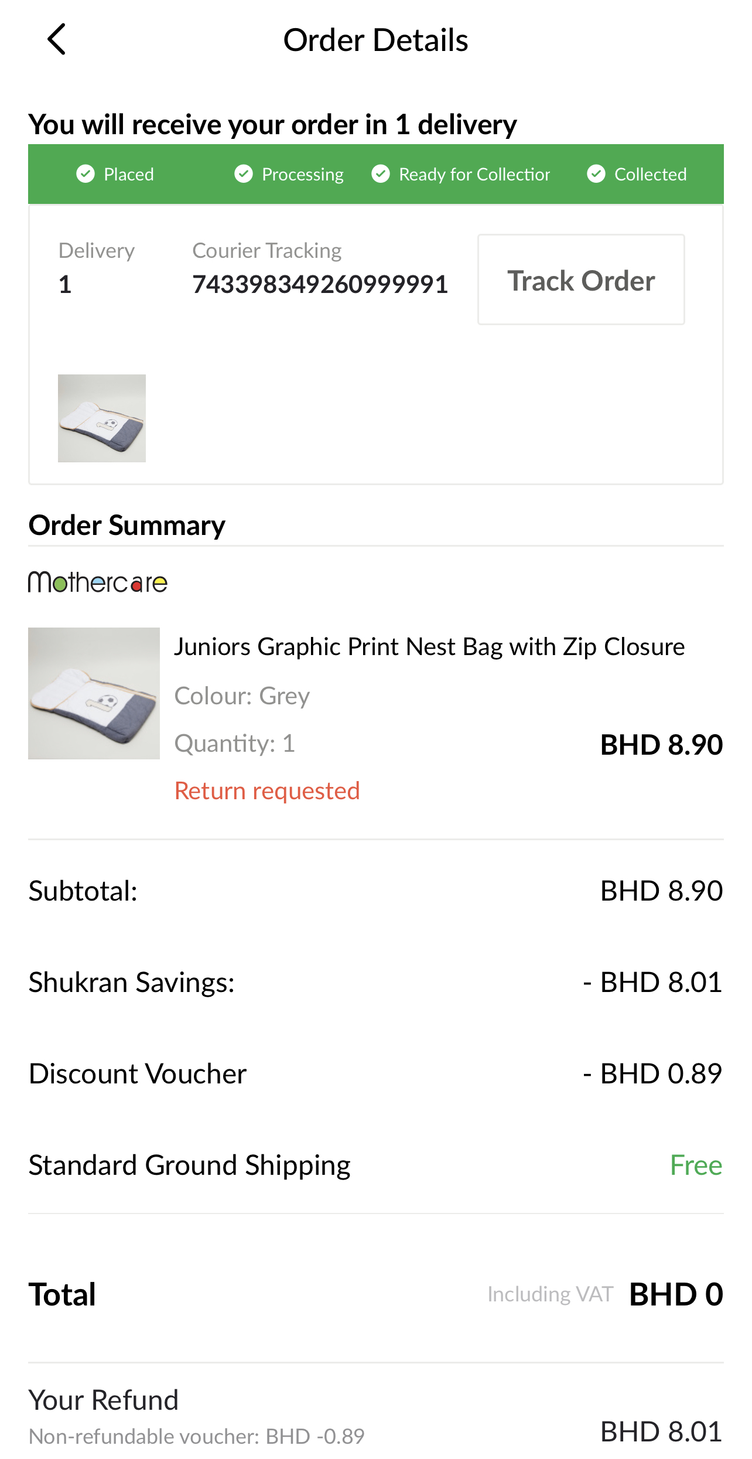Tap the back arrow icon
This screenshot has height=1459, width=752.
(x=56, y=40)
